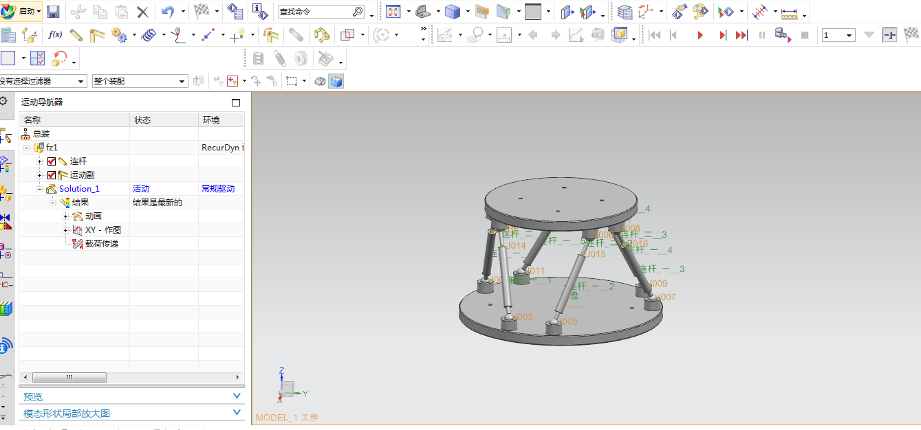Screen dimensions: 921x430
Task: Maximize the 运动导航器 panel
Action: [236, 102]
